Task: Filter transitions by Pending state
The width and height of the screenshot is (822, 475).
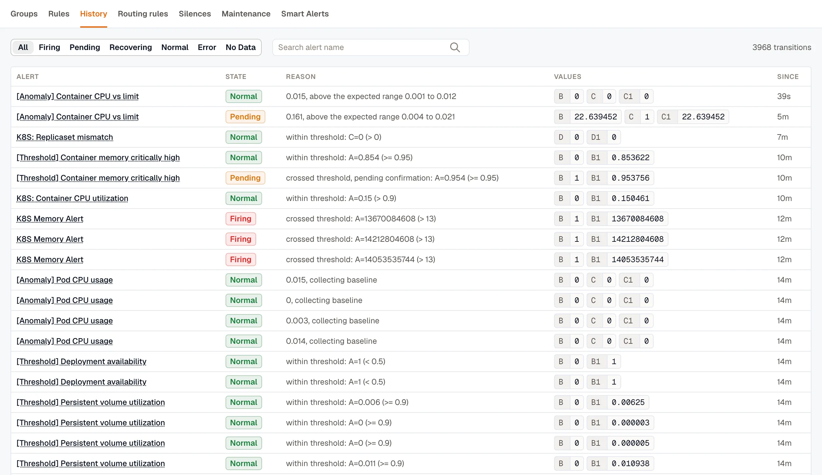Action: point(85,47)
